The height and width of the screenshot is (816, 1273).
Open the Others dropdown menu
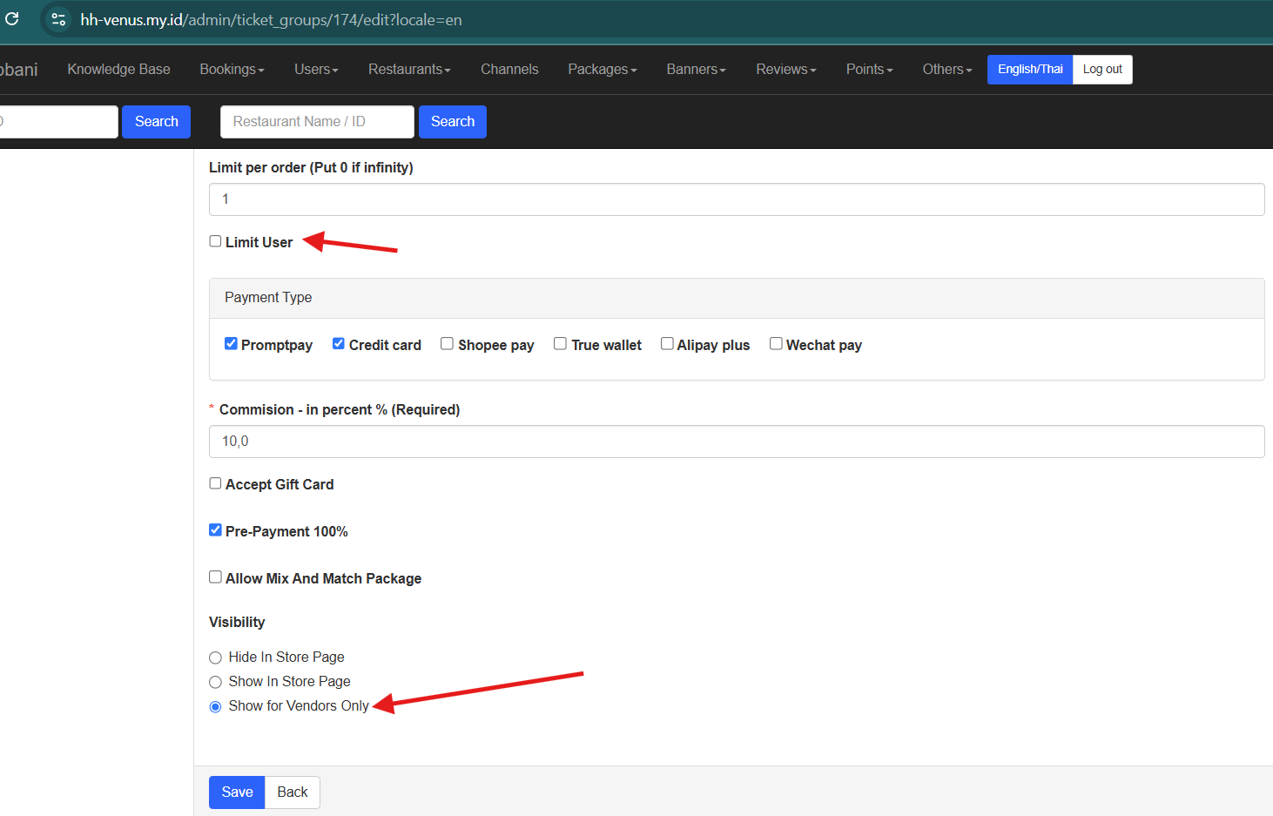(x=946, y=70)
